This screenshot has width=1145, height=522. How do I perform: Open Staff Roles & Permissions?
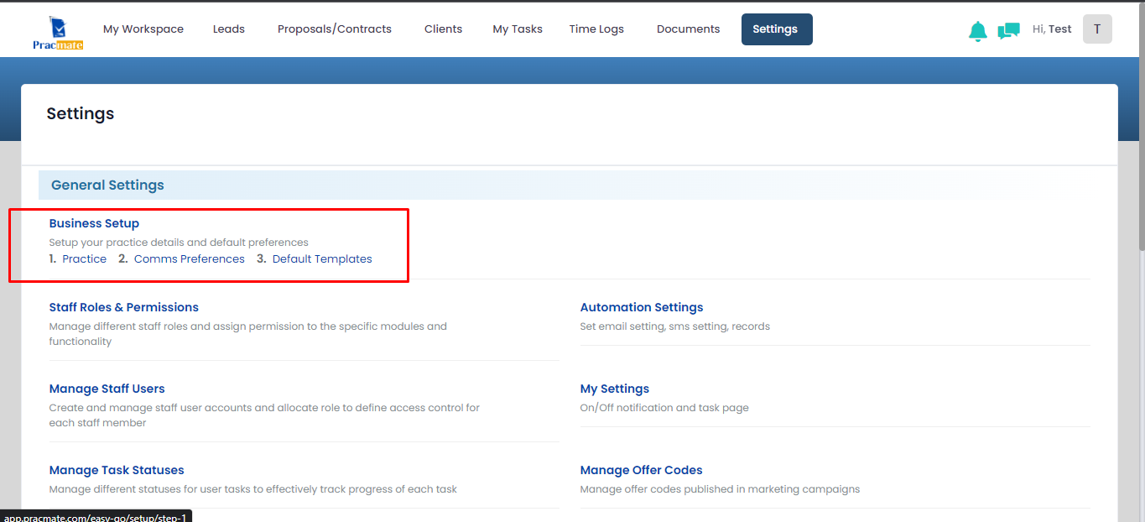click(x=124, y=307)
